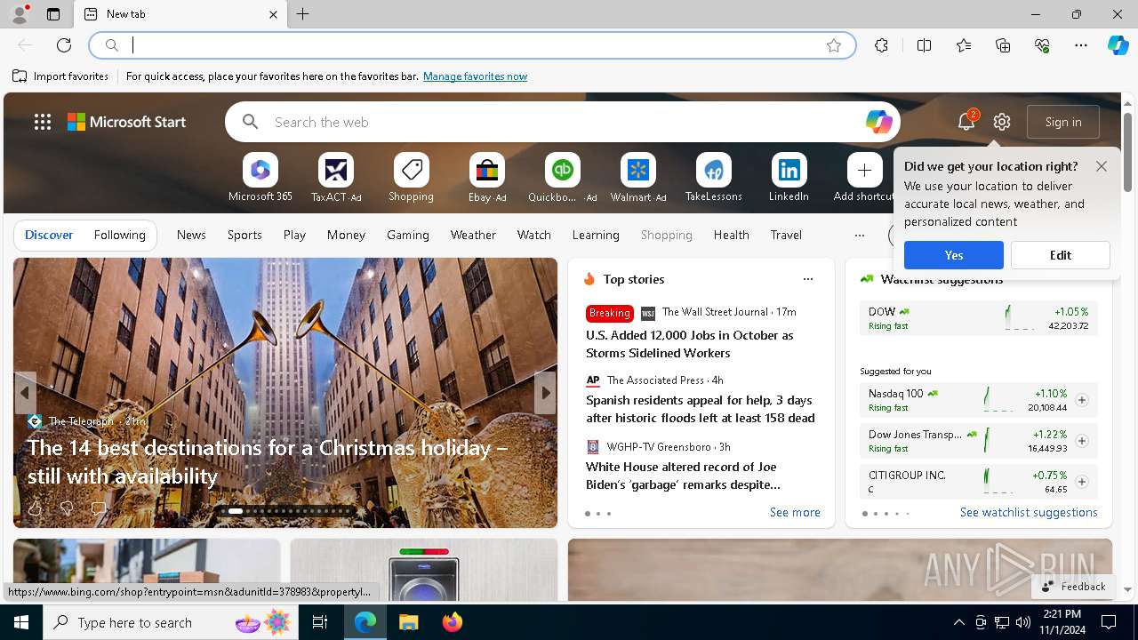1138x640 pixels.
Task: Open the Sports category
Action: pos(244,236)
